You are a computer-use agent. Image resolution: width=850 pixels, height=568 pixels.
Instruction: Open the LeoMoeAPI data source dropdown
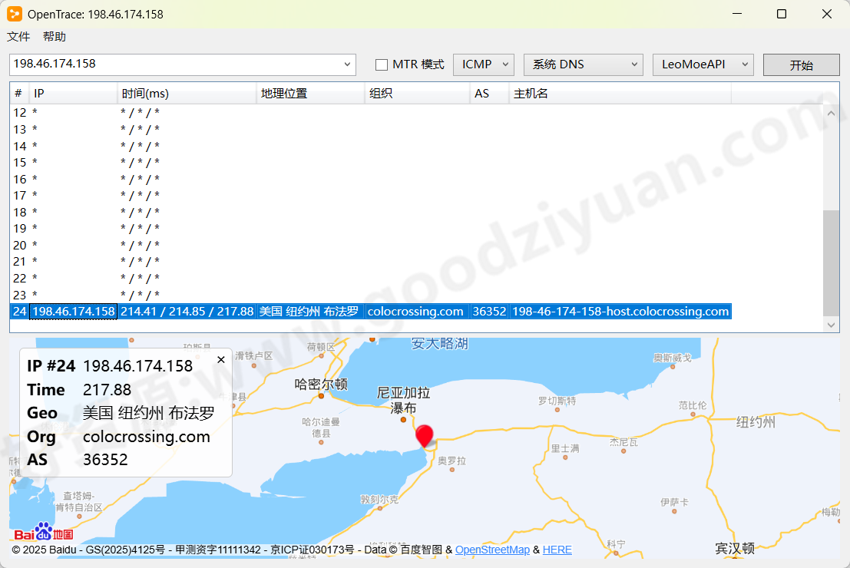(703, 64)
